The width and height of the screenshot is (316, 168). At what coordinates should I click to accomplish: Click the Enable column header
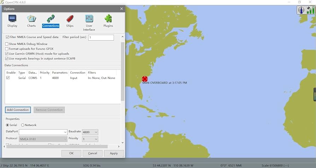tap(11, 73)
